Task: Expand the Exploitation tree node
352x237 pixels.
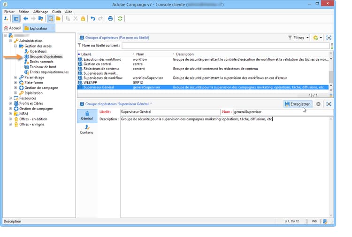Action: click(x=15, y=93)
